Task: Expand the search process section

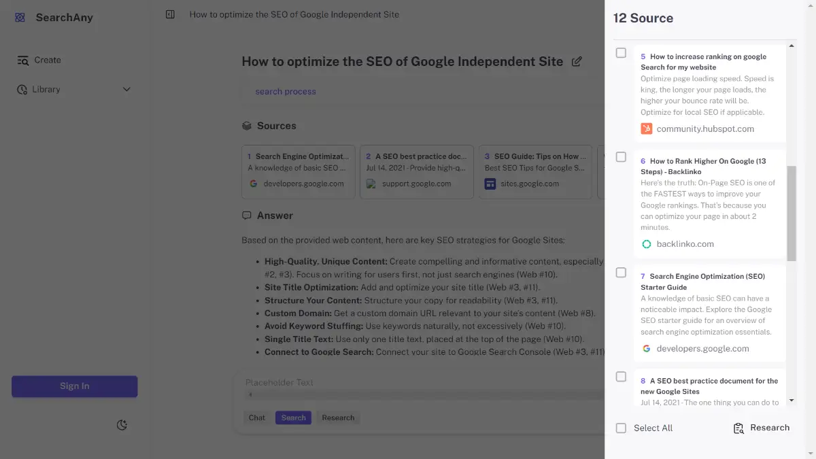Action: tap(286, 92)
